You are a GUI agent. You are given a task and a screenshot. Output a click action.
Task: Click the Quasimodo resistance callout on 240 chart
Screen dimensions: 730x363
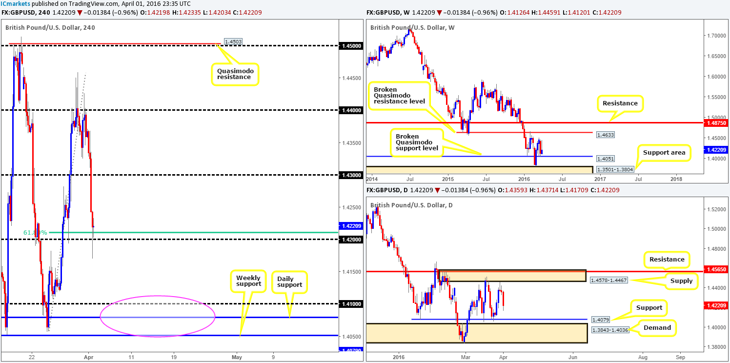pyautogui.click(x=235, y=74)
